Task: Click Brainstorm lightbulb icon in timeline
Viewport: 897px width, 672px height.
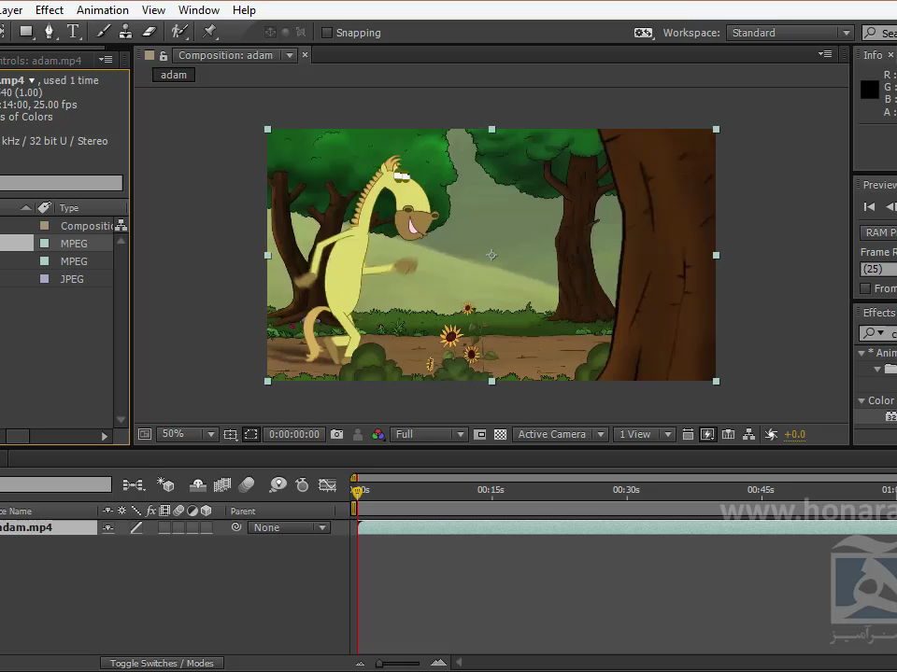Action: 278,485
